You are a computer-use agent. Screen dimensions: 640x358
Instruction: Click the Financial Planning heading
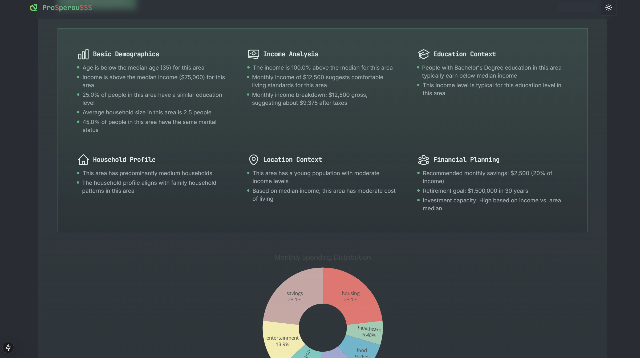(x=466, y=160)
